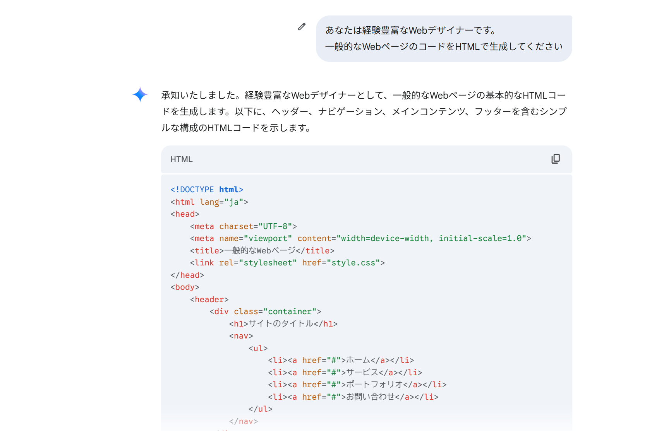Click the HTML code block label
The height and width of the screenshot is (431, 652).
[182, 159]
